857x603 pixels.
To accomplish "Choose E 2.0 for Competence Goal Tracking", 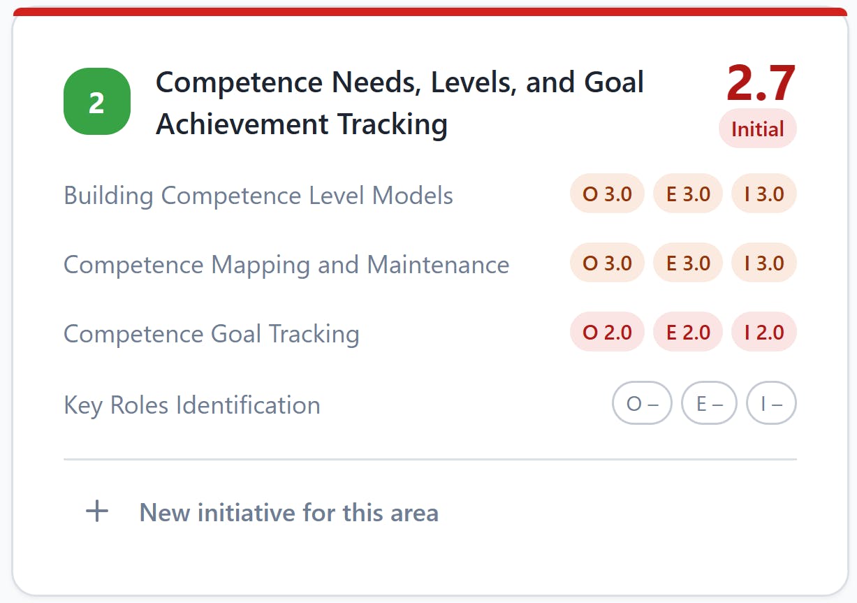I will pyautogui.click(x=688, y=332).
